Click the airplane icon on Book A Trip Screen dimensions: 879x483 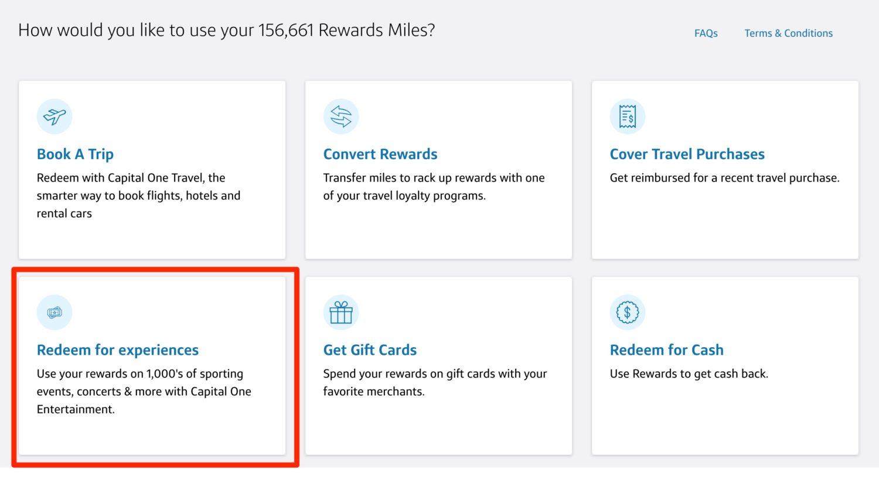[x=54, y=116]
